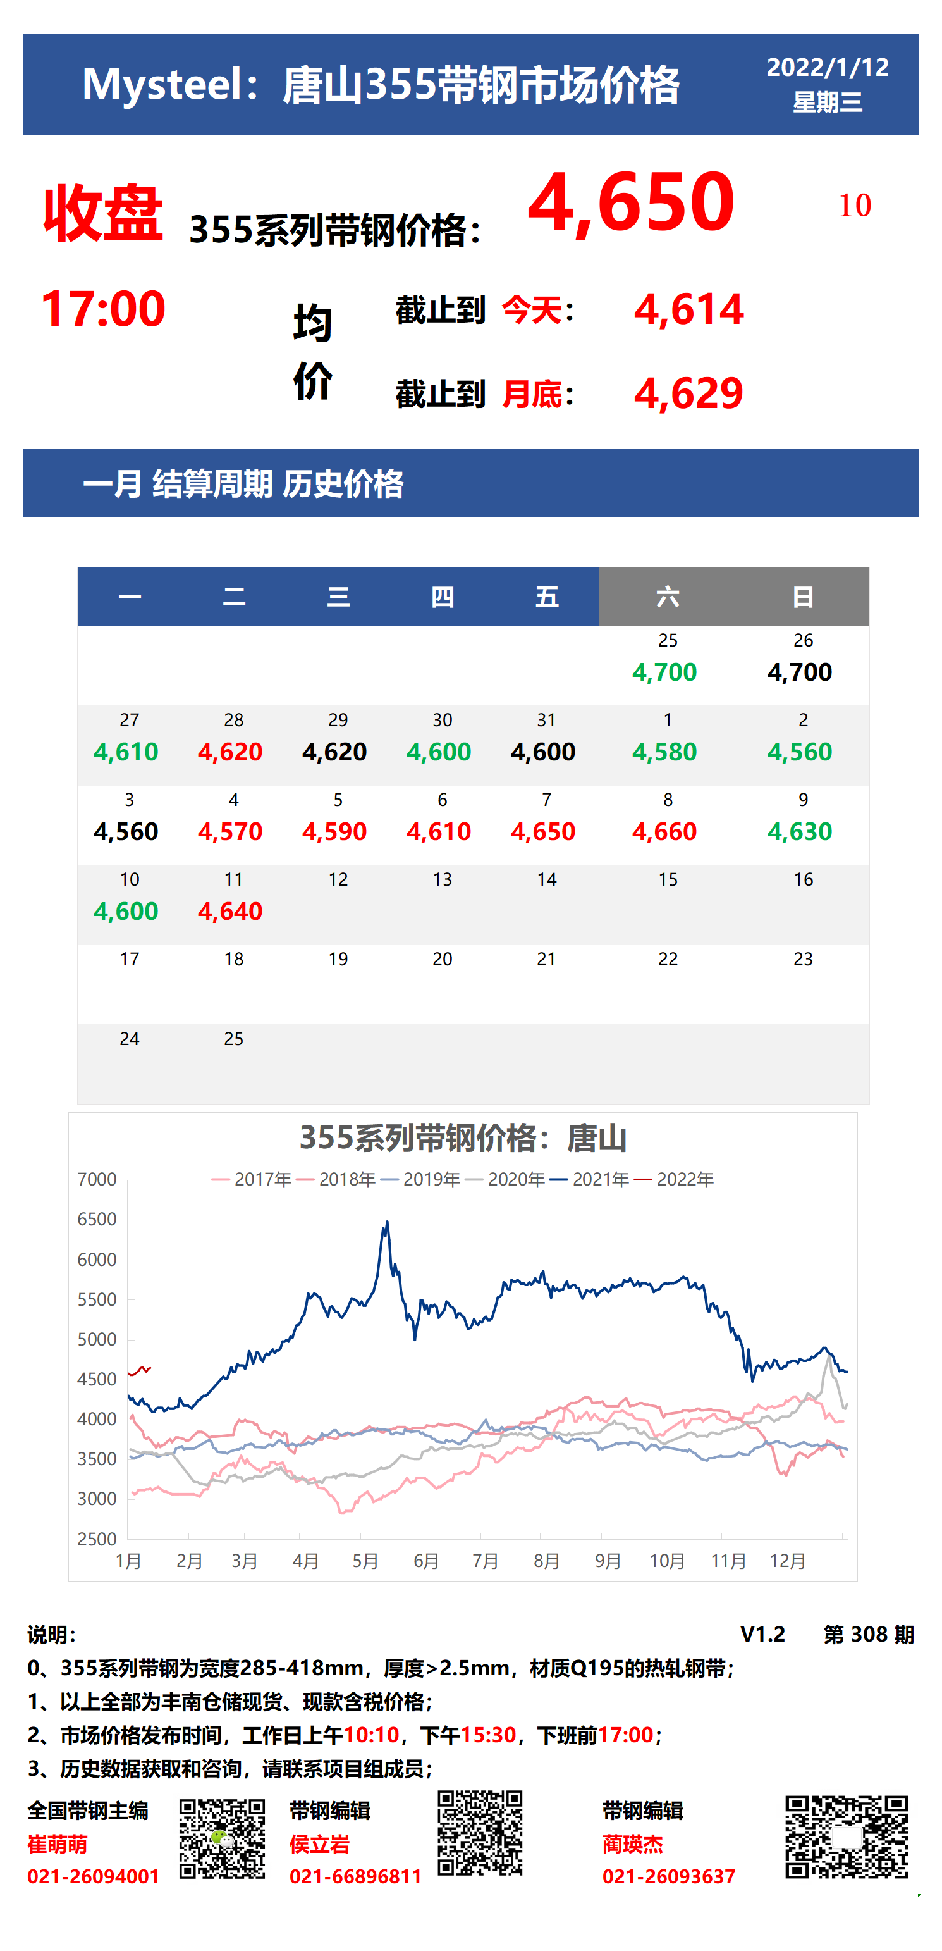942x1951 pixels.
Task: Click the 4,600 price on day 31
Action: pyautogui.click(x=543, y=752)
